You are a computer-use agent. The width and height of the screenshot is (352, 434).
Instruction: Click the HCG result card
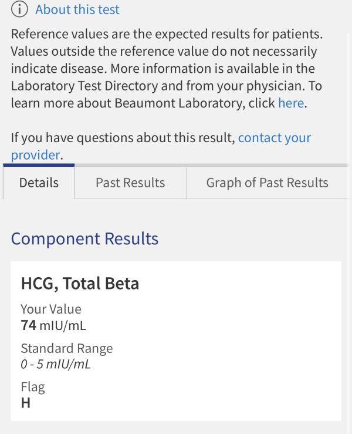[176, 341]
